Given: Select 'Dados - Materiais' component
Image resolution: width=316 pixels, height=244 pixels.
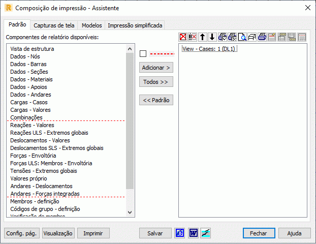Looking at the screenshot, I should (x=31, y=79).
